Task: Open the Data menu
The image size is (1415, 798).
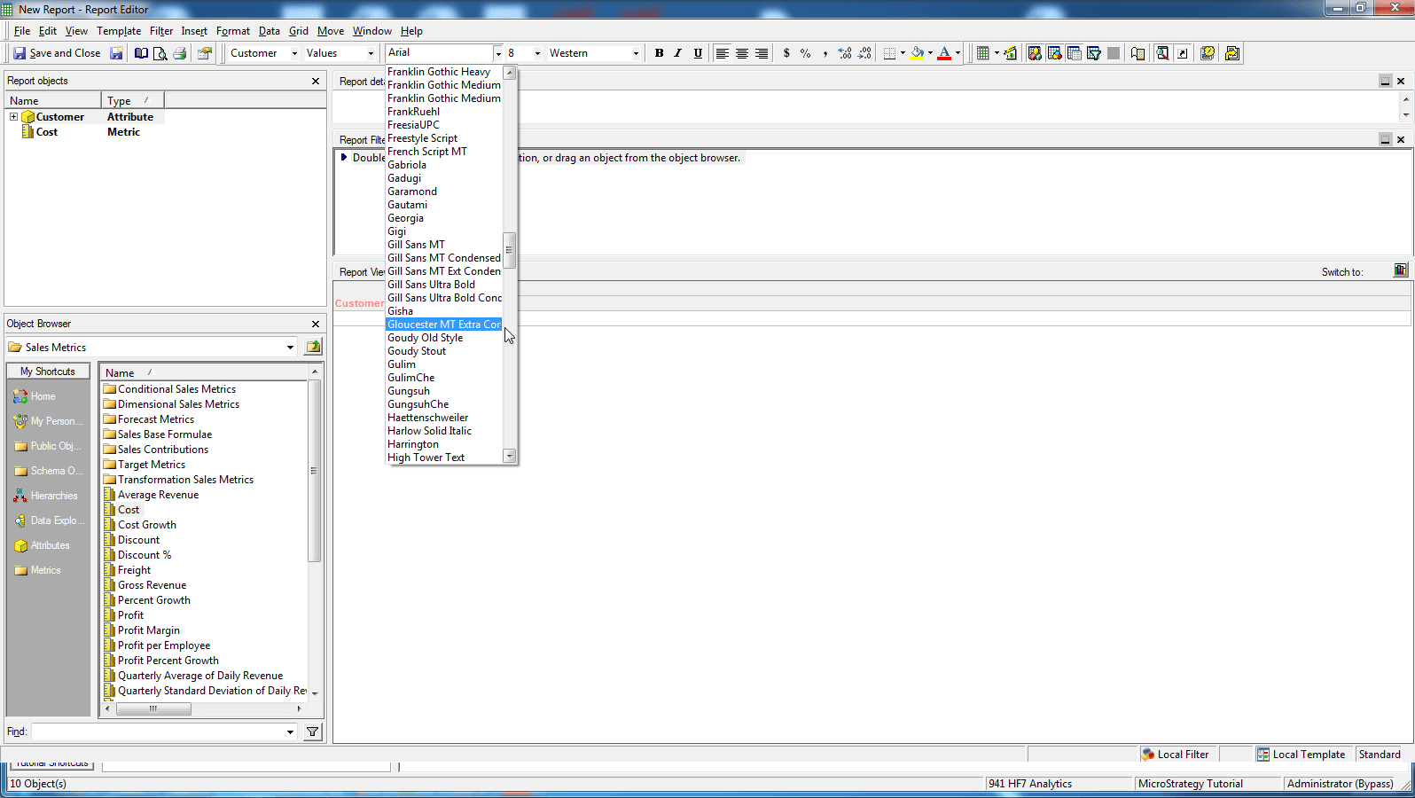Action: 269,31
